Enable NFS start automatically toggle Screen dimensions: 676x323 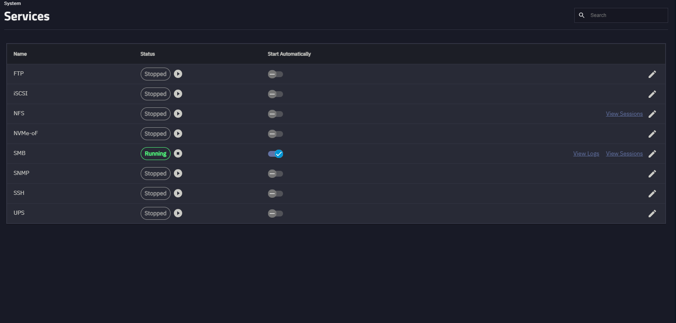tap(275, 114)
